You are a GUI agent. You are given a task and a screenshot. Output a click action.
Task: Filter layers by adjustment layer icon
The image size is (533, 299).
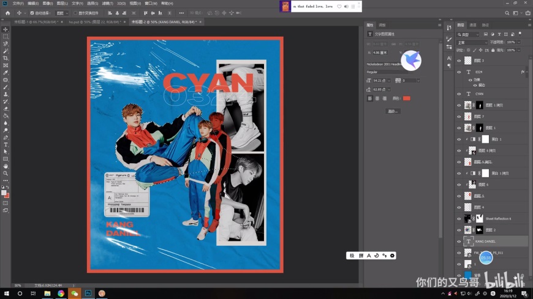click(493, 34)
